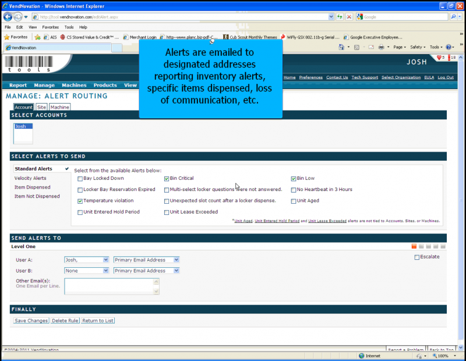Select the Velocity Alerts category
The width and height of the screenshot is (466, 361).
[30, 178]
